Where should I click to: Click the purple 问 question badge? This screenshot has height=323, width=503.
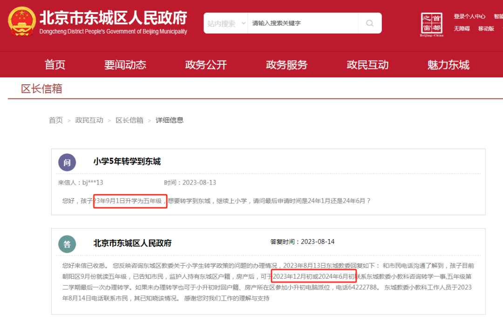tap(67, 162)
